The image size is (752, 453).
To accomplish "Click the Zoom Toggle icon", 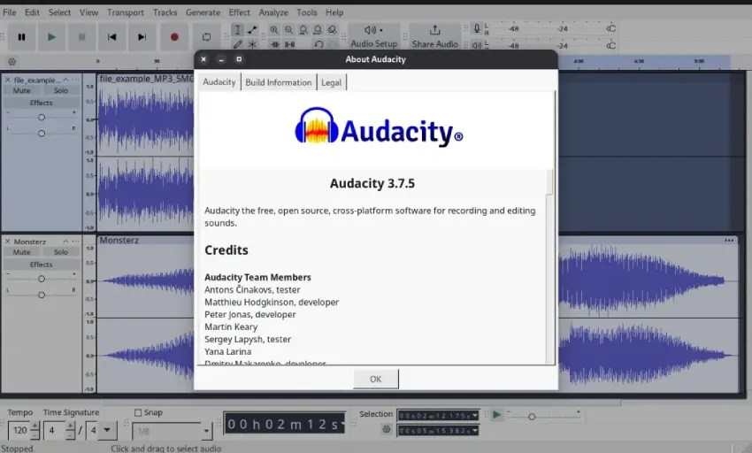I will 333,30.
